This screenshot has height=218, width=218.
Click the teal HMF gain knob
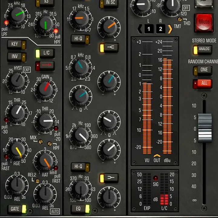(109, 81)
